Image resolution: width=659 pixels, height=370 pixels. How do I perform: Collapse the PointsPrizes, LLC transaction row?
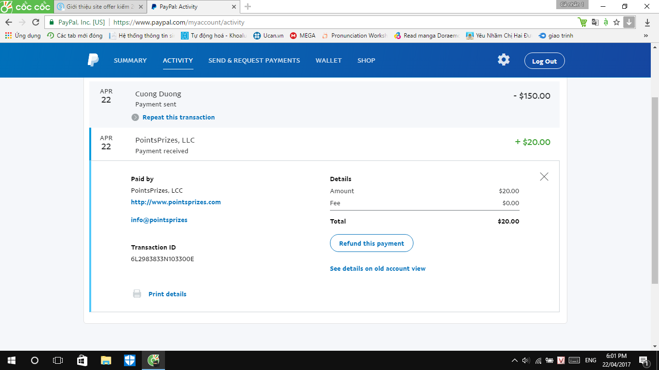coord(325,145)
